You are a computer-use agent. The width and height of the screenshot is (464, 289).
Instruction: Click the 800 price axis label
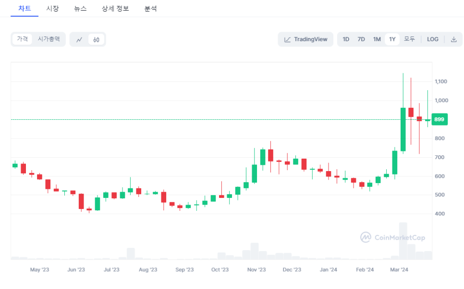[440, 138]
